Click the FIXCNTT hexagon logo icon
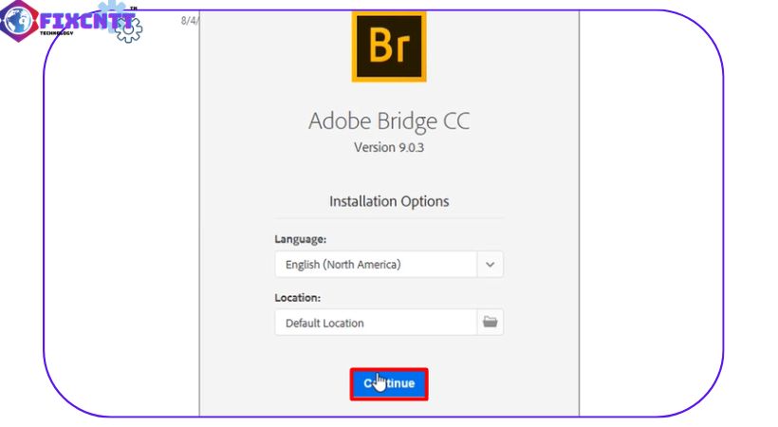Image resolution: width=778 pixels, height=427 pixels. [x=18, y=21]
